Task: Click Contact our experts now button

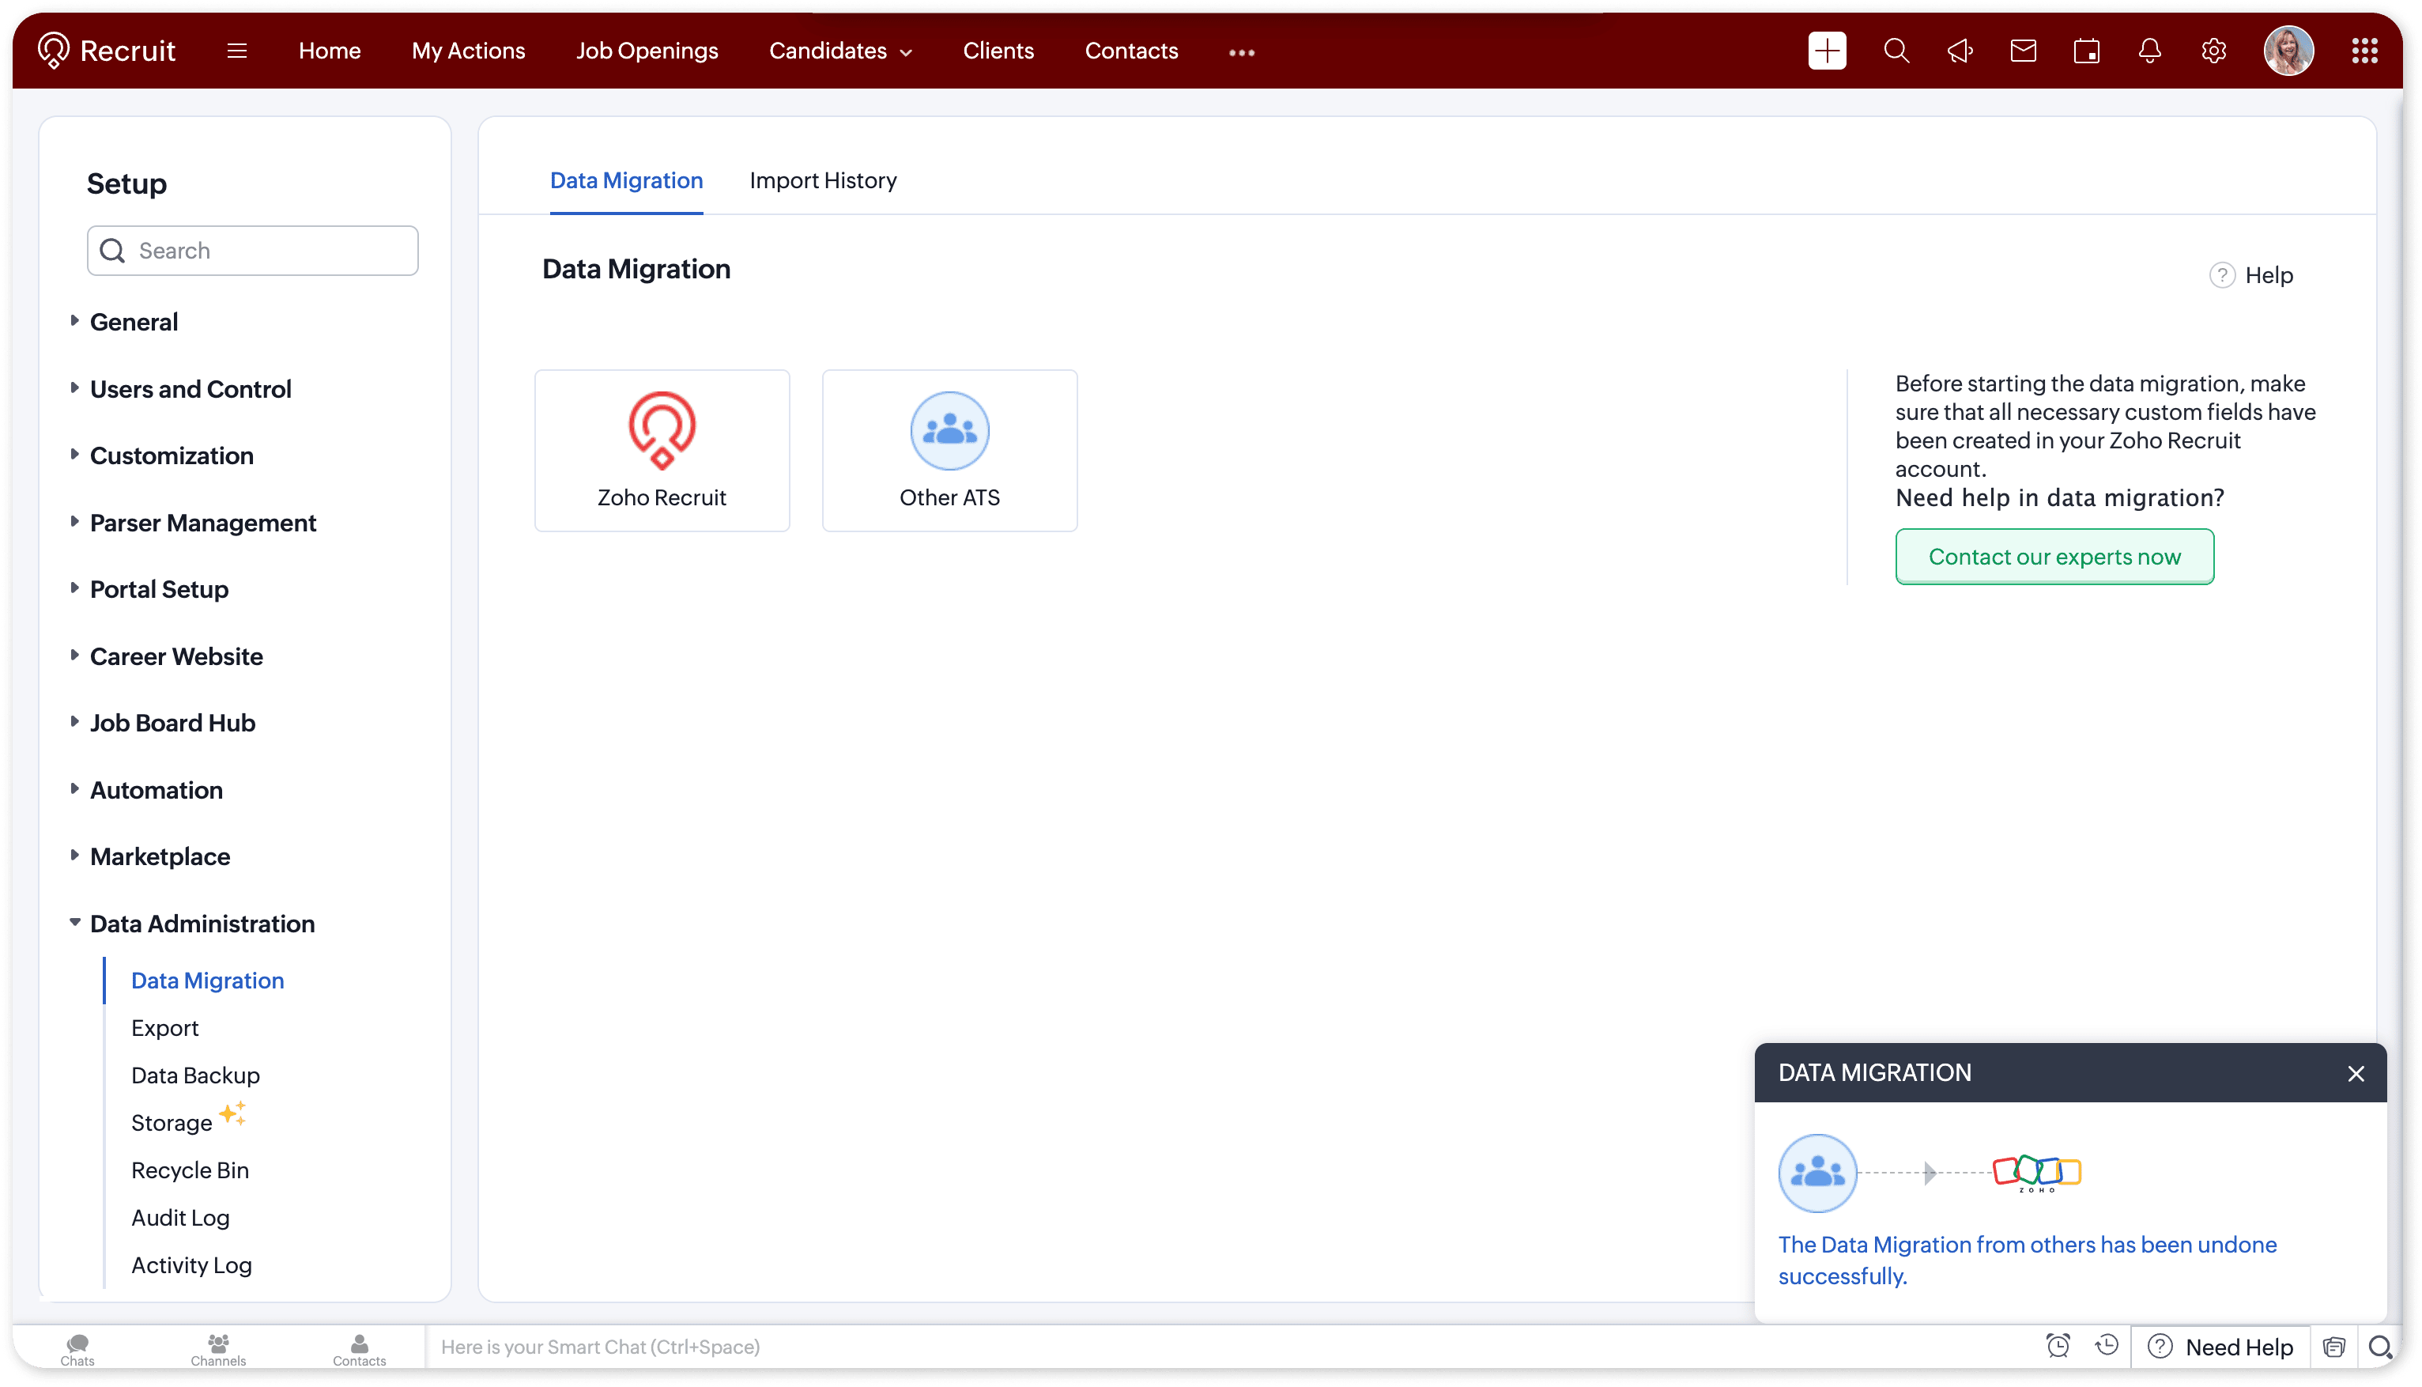Action: pos(2054,557)
